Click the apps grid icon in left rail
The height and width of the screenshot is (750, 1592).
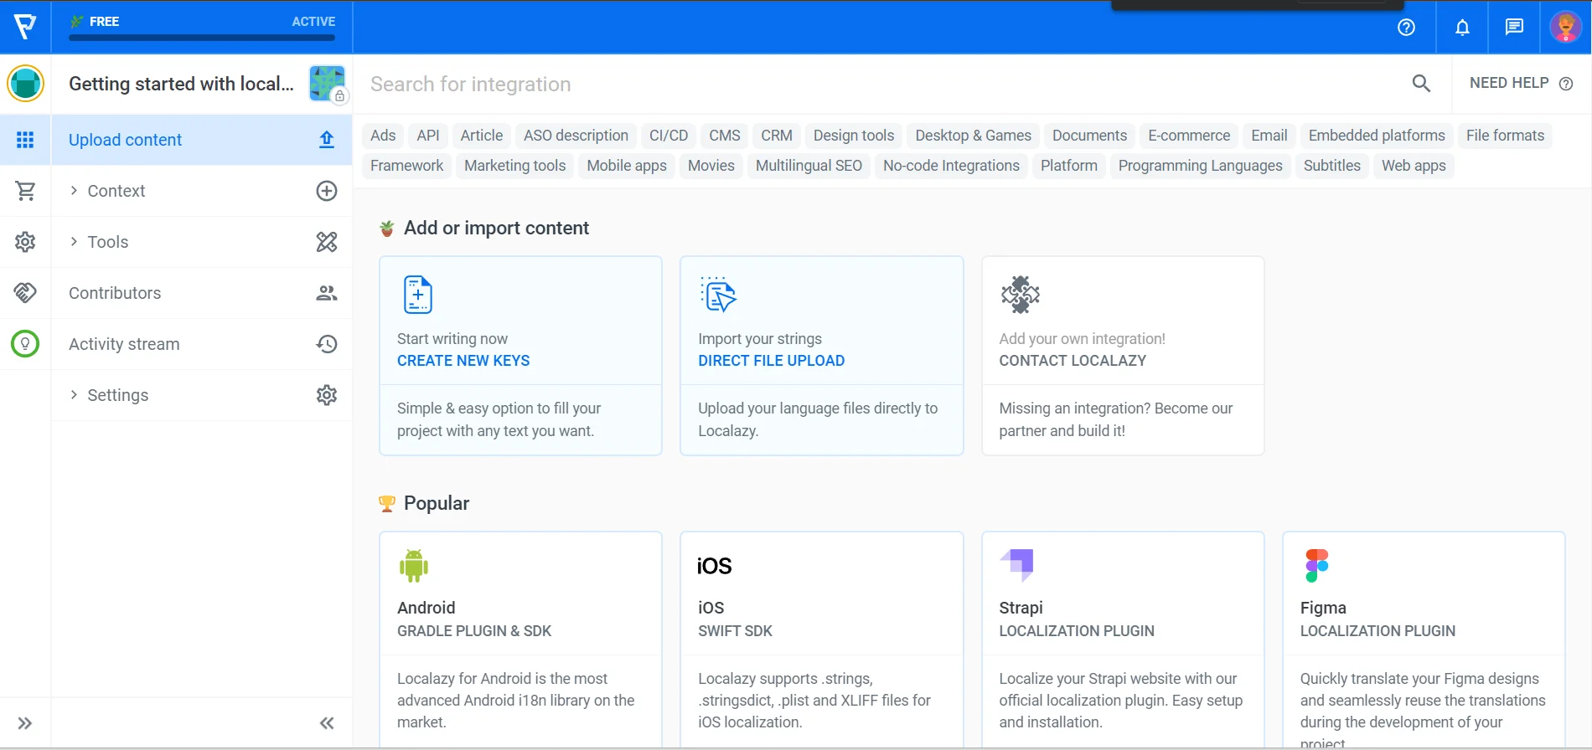(25, 140)
